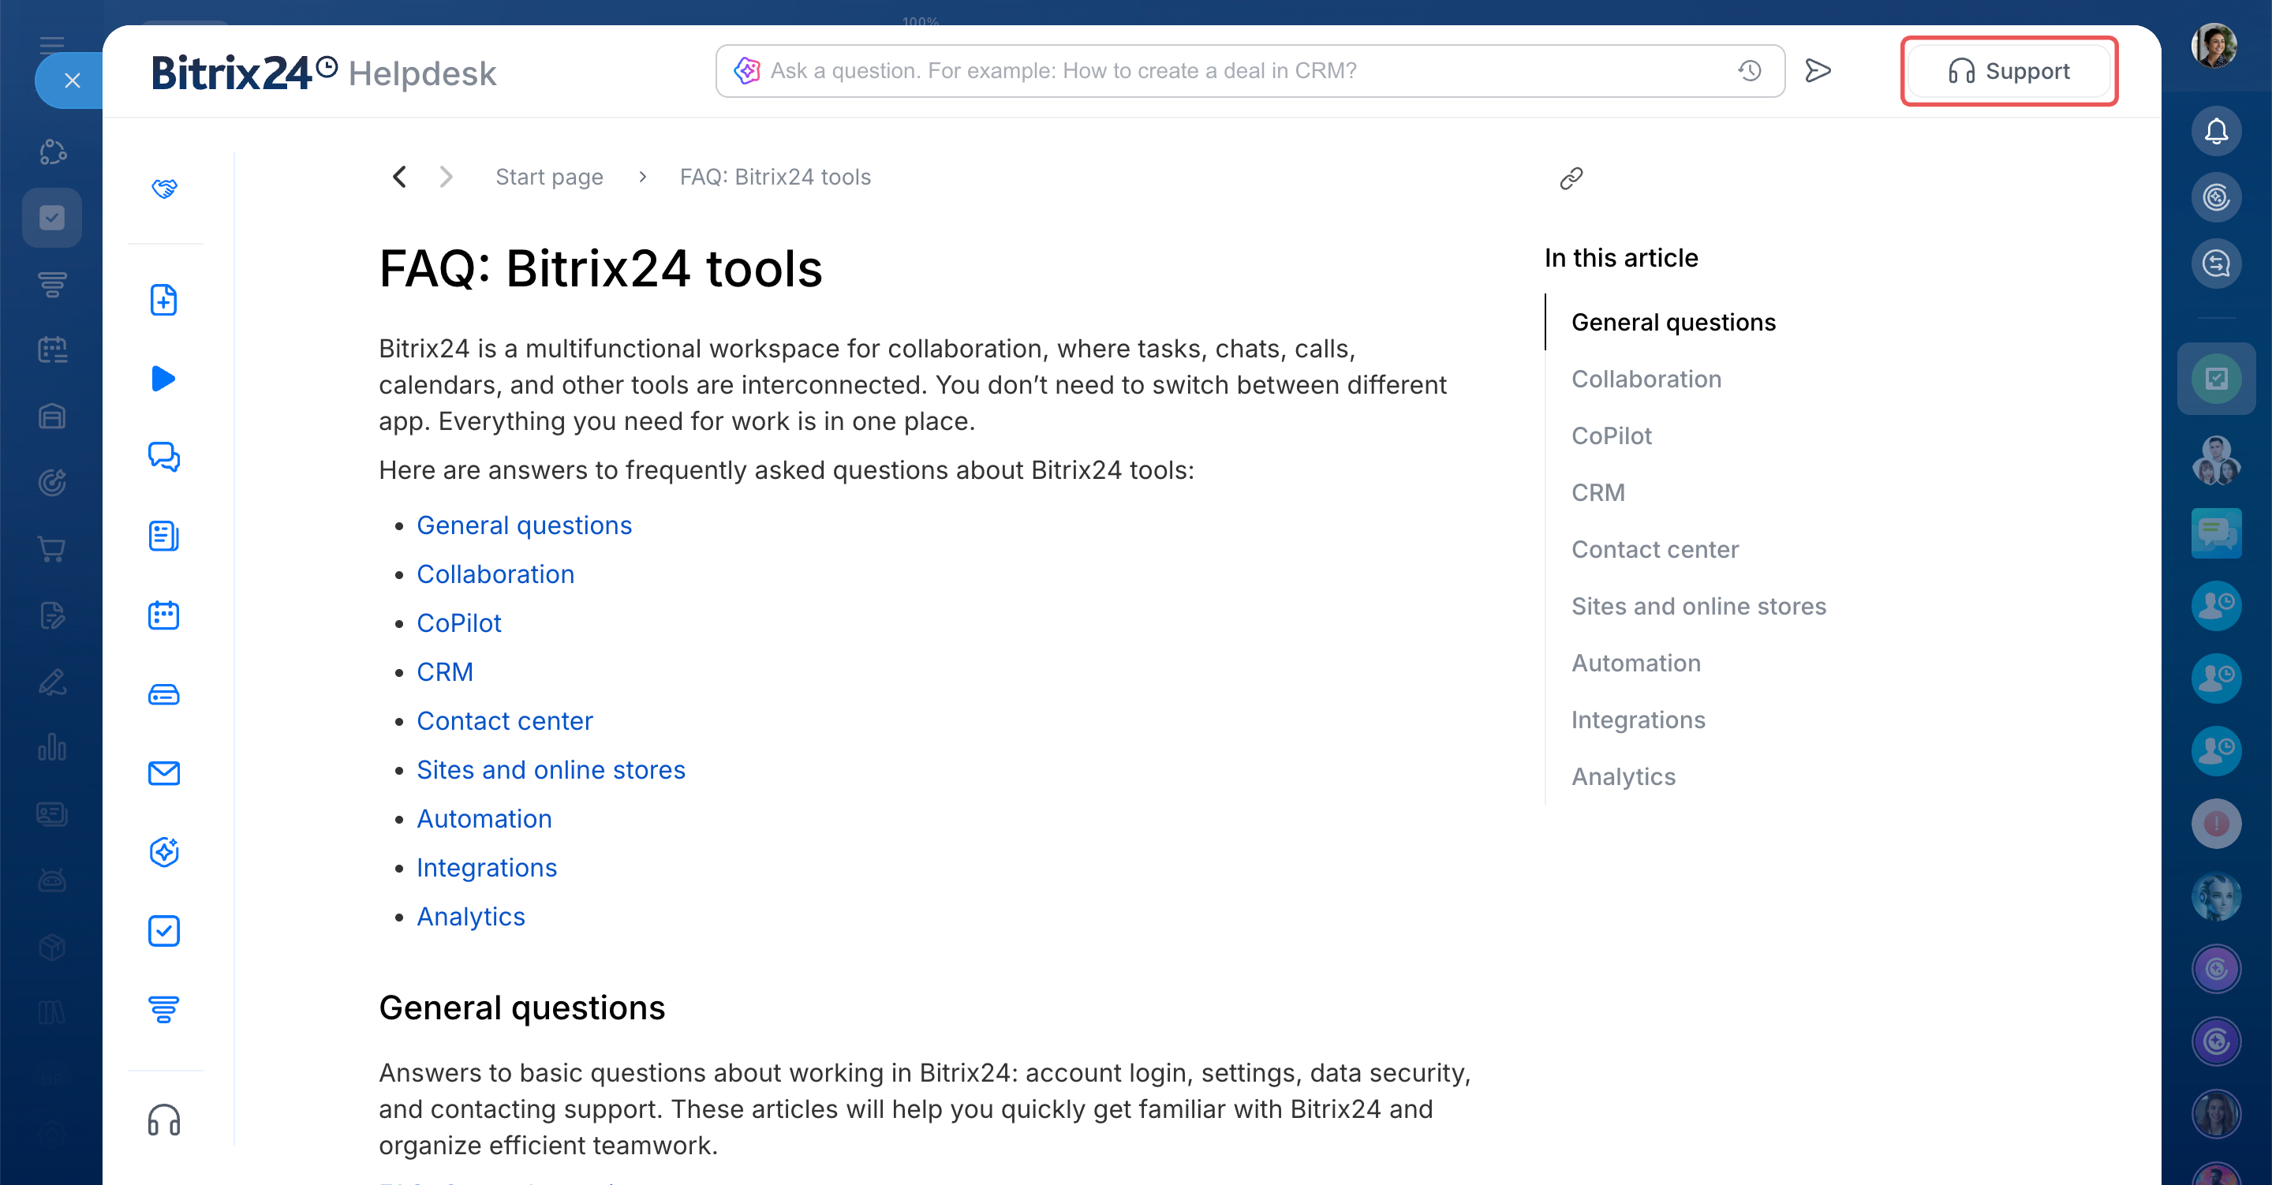Click the headphones icon at sidebar bottom
Viewport: 2272px width, 1185px height.
tap(164, 1120)
